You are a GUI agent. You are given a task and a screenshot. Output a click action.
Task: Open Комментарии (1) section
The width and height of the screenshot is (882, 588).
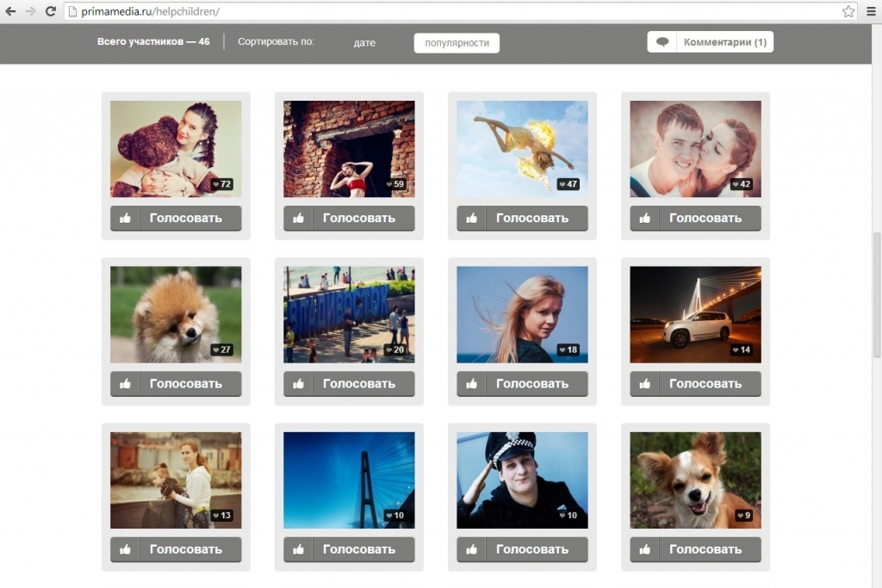click(x=724, y=42)
